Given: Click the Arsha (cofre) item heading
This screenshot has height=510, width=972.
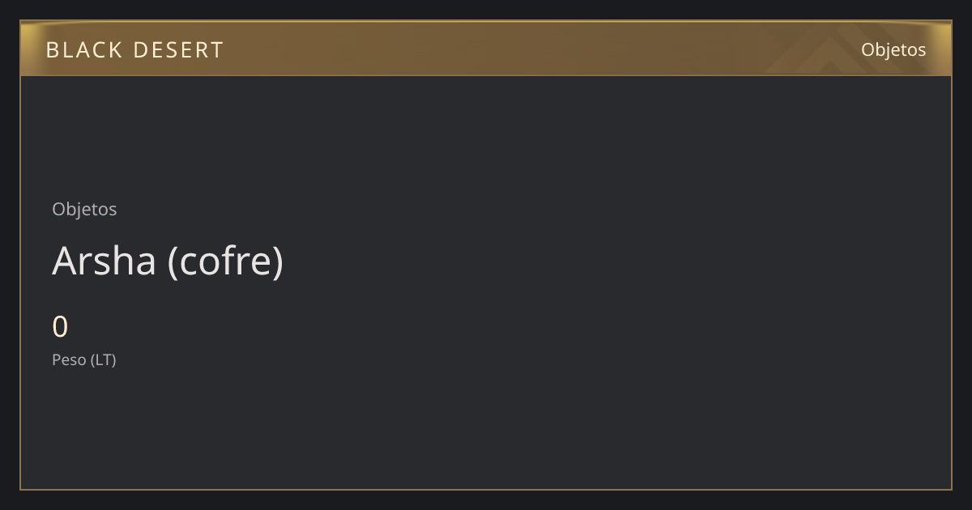Looking at the screenshot, I should [x=168, y=261].
